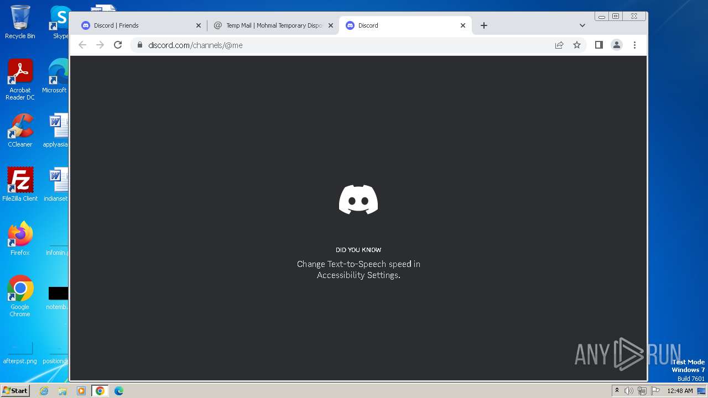Open Internet Explorer from taskbar
The width and height of the screenshot is (708, 398).
click(x=44, y=391)
